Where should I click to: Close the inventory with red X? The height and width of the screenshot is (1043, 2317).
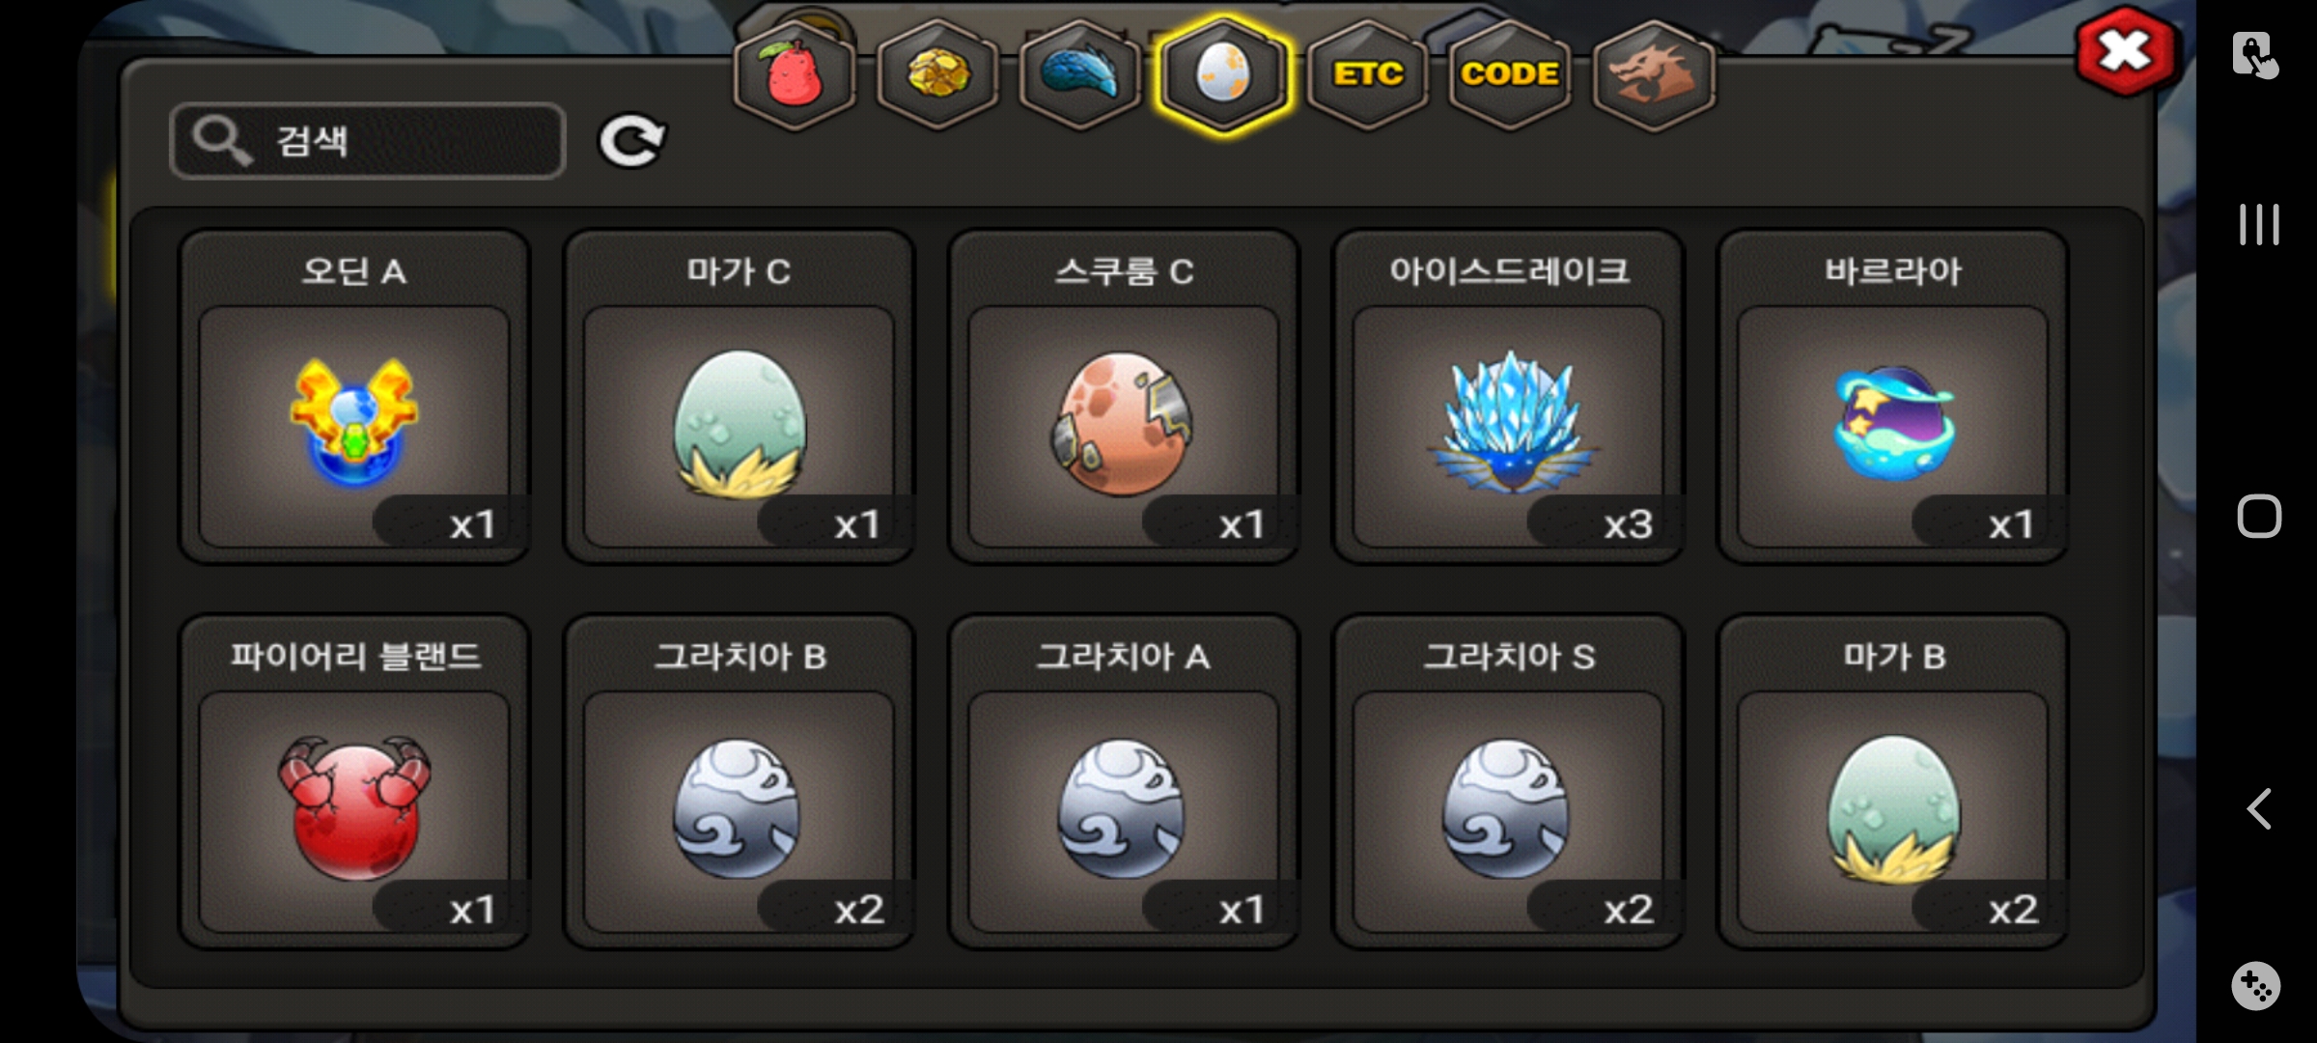pyautogui.click(x=2127, y=52)
